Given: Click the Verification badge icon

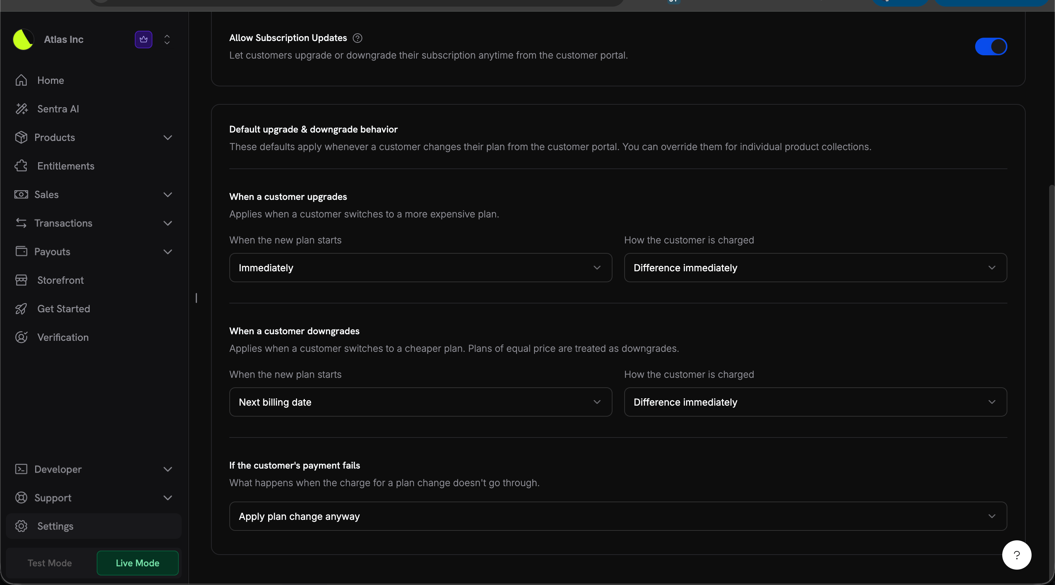Looking at the screenshot, I should coord(21,337).
